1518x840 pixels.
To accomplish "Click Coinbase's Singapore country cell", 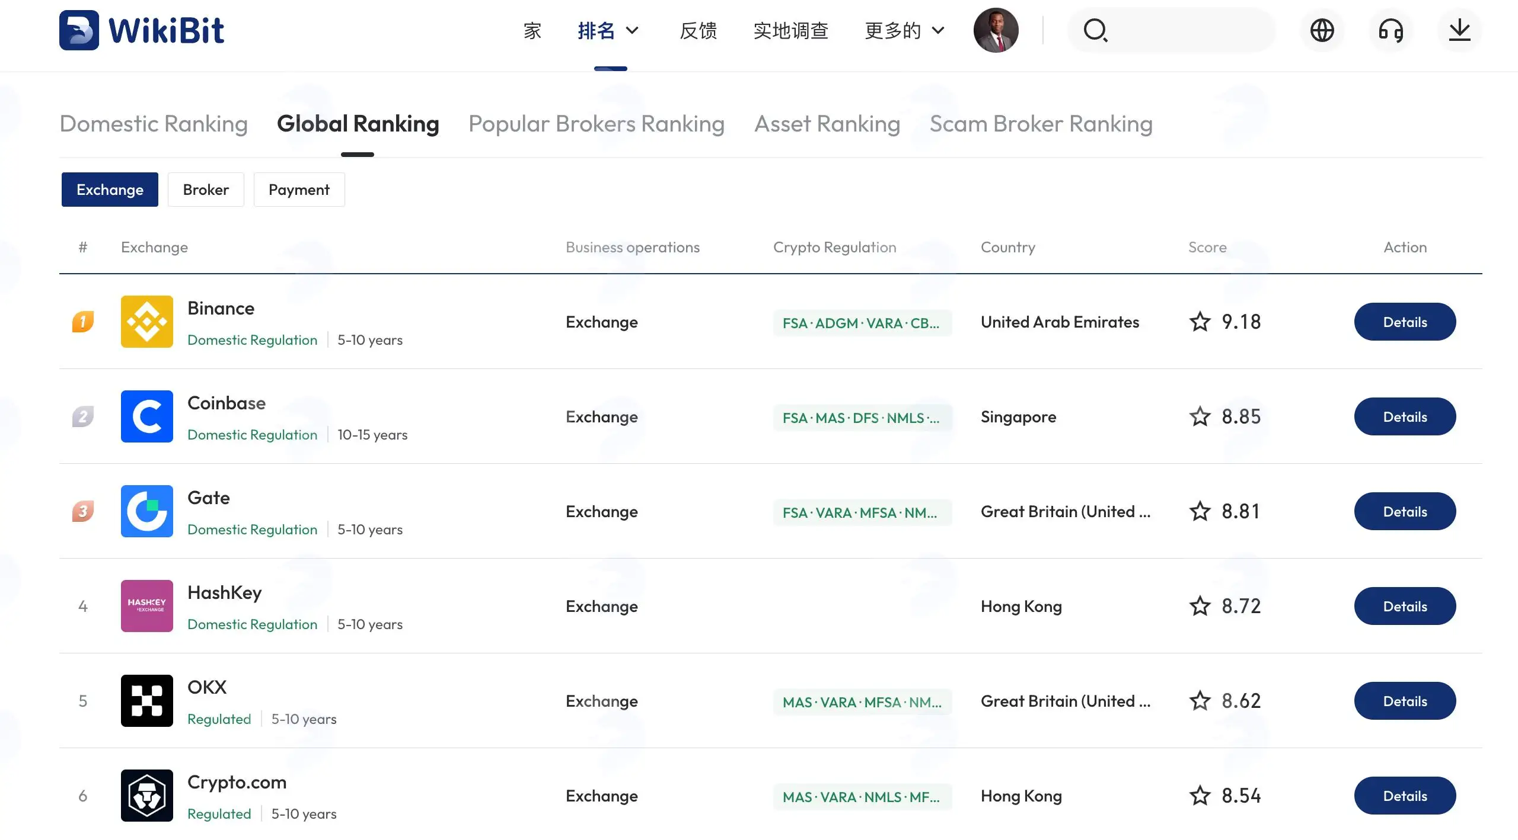I will [x=1018, y=417].
